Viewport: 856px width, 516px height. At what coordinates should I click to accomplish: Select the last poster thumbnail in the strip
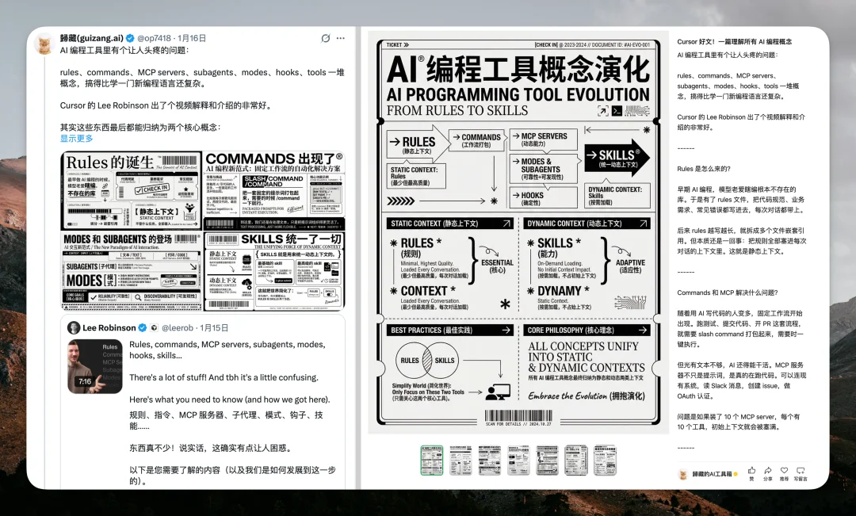(x=606, y=460)
